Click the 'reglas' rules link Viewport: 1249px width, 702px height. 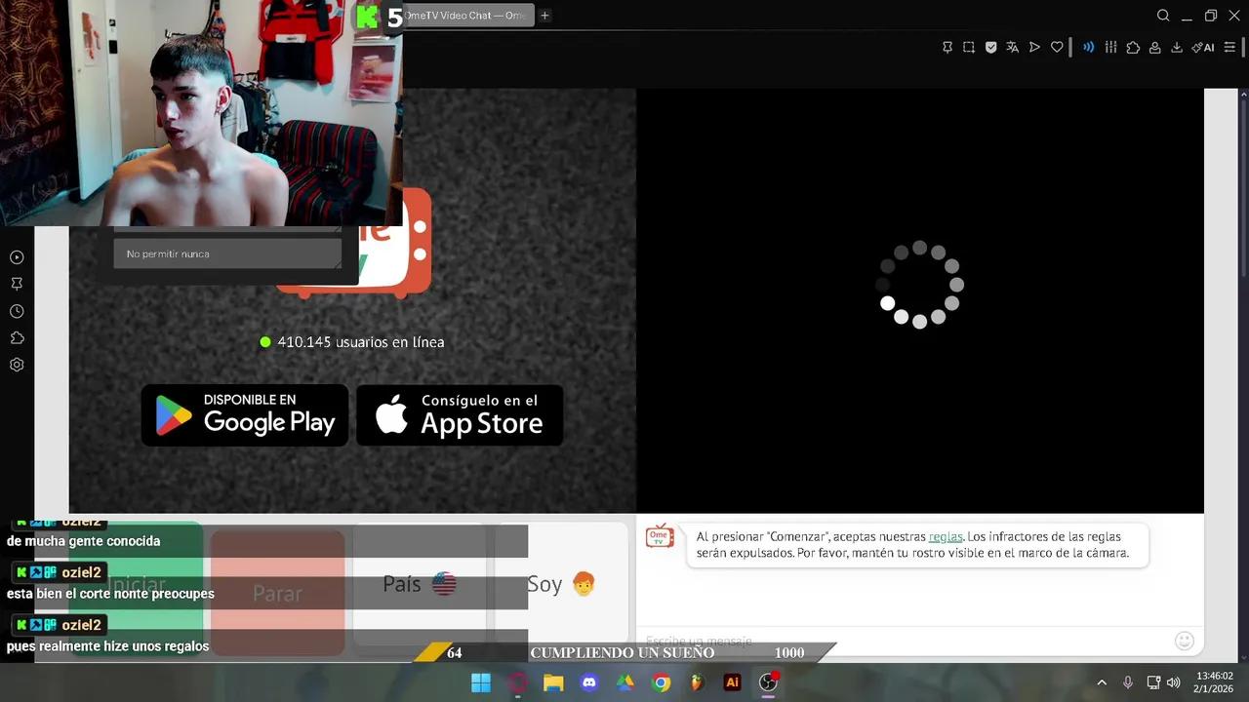(x=946, y=536)
